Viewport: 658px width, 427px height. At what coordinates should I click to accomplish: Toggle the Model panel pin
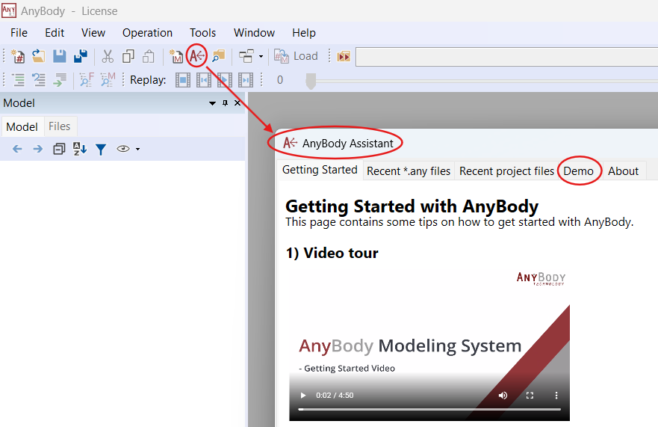[x=225, y=103]
